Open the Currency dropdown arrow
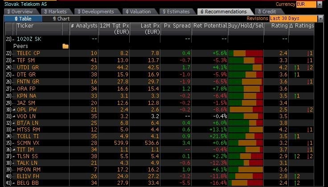 tap(320, 4)
